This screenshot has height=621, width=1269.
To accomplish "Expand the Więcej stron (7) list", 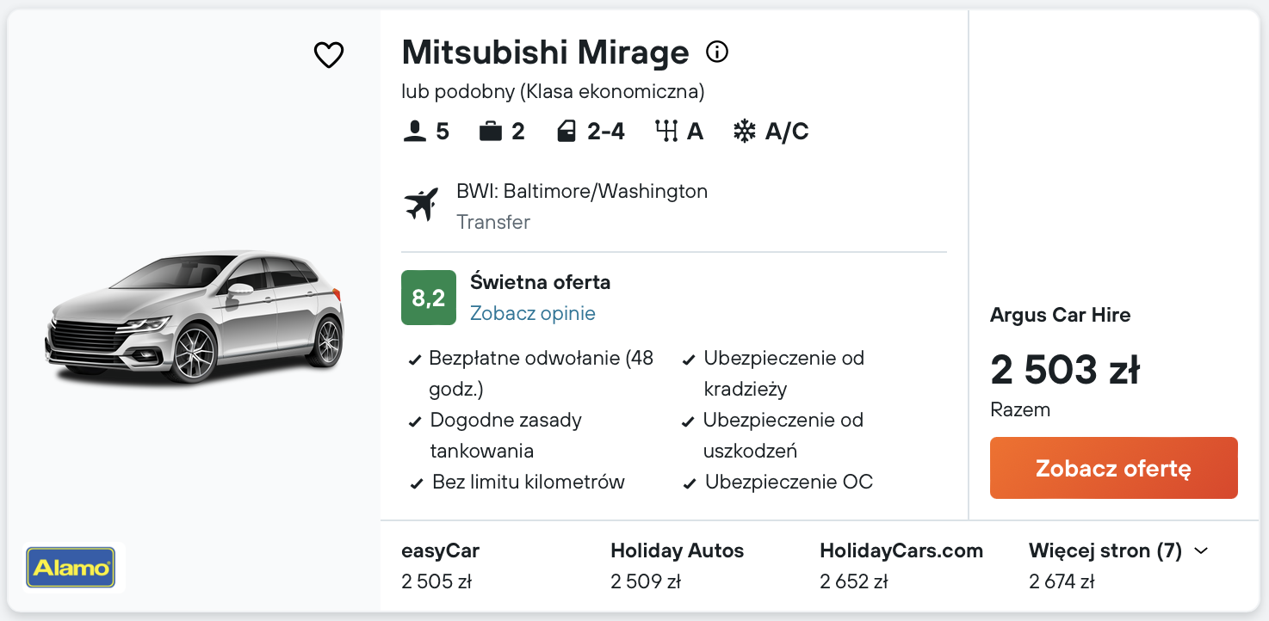I will pos(1105,550).
